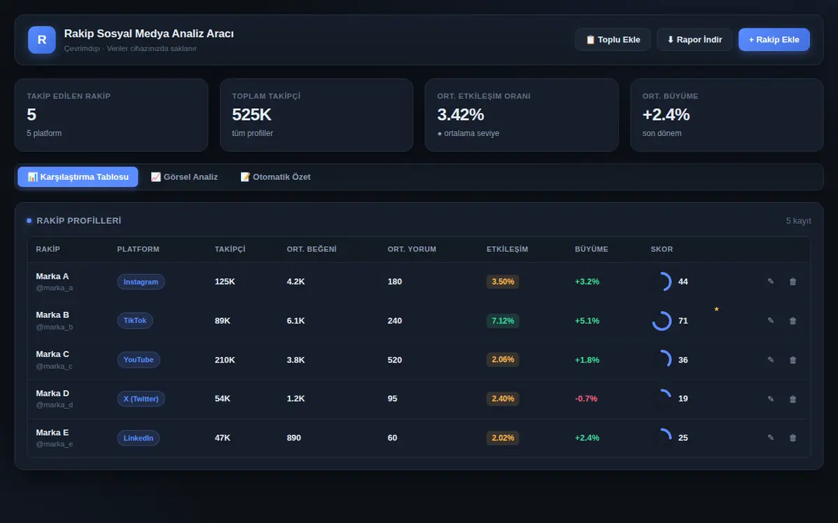The height and width of the screenshot is (523, 838).
Task: Click the LinkedIn platform badge
Action: tap(138, 438)
